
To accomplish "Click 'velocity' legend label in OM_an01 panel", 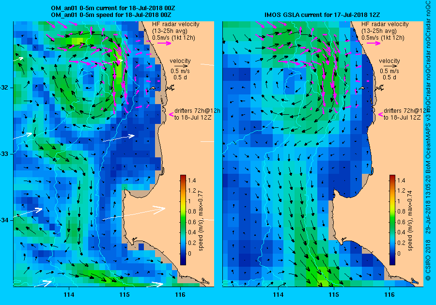I will [180, 61].
